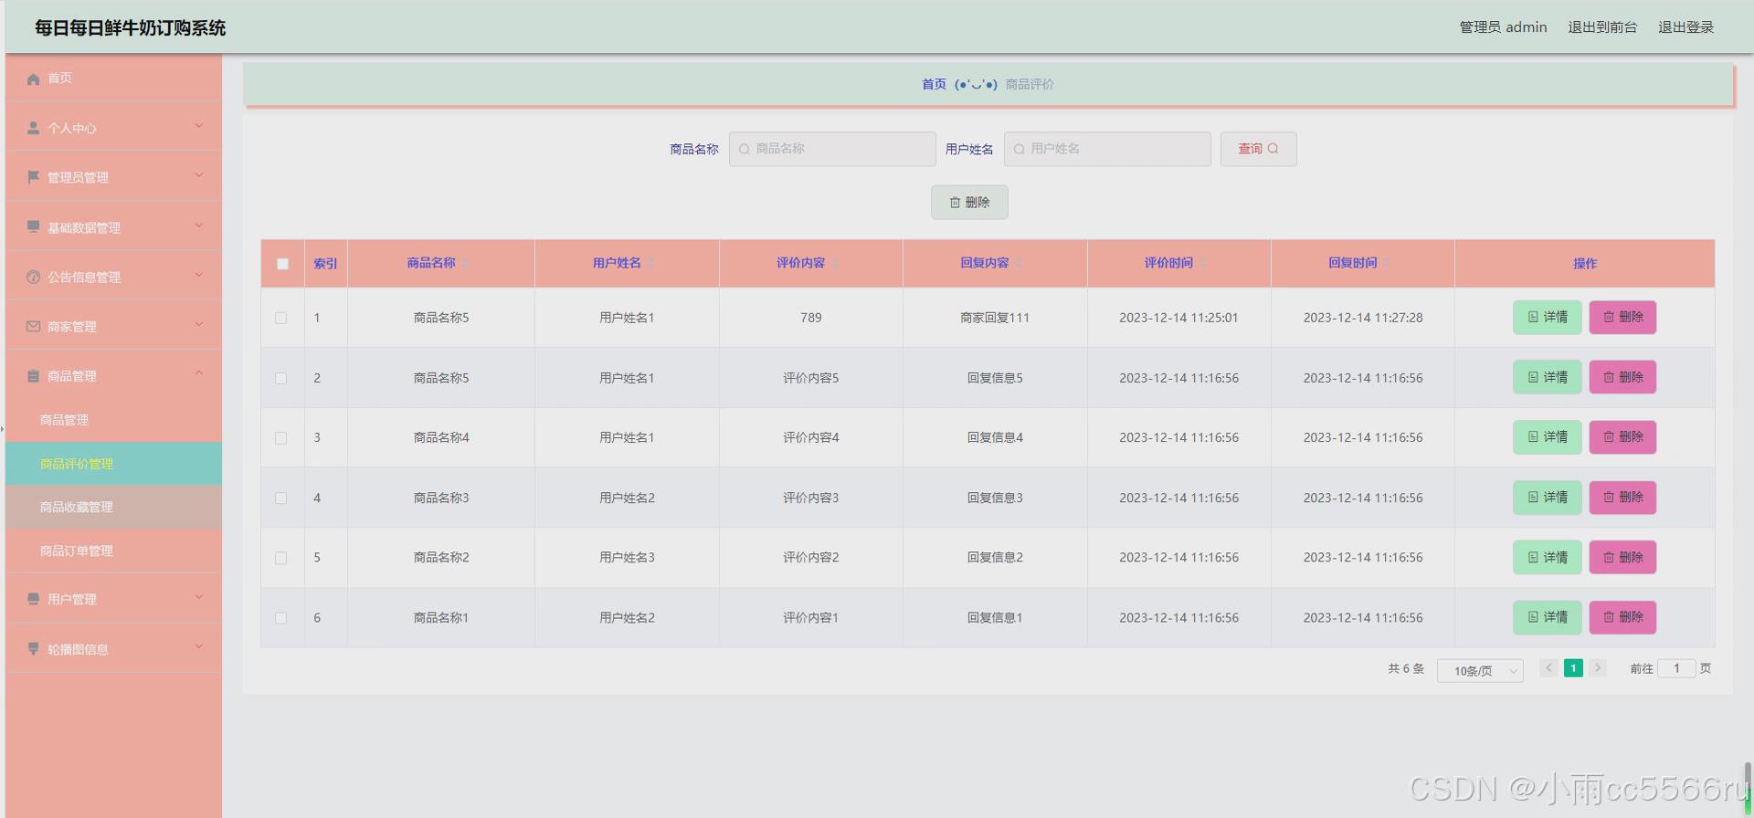Click 首页 breadcrumb link
The width and height of the screenshot is (1754, 818).
[934, 84]
